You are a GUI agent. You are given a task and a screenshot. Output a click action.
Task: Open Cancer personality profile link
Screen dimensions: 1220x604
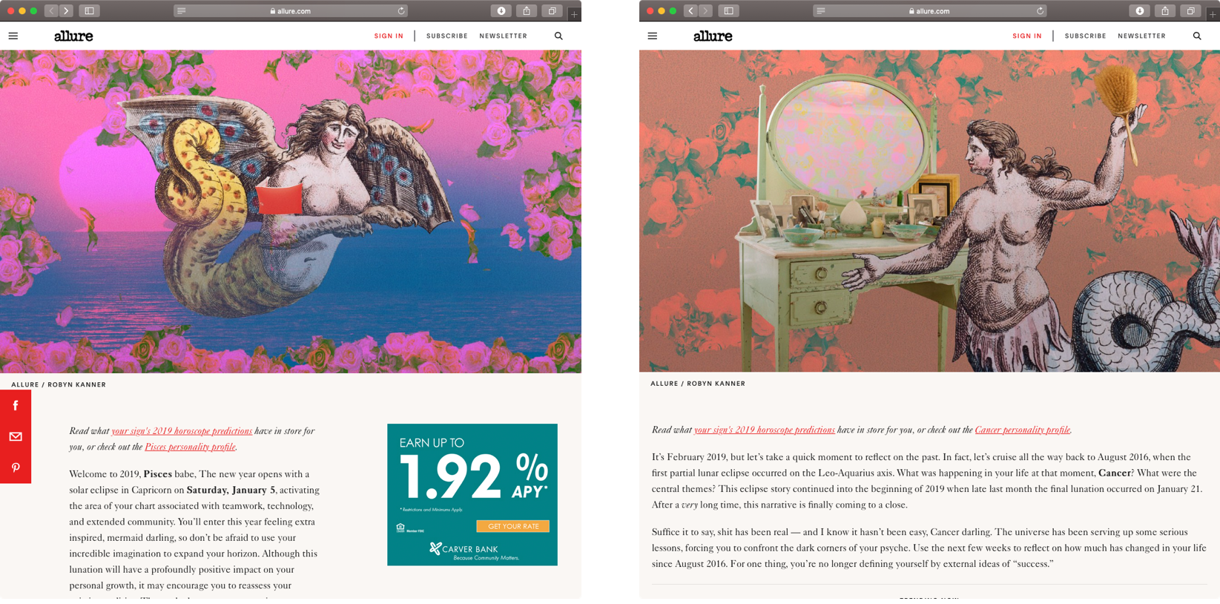[1022, 430]
